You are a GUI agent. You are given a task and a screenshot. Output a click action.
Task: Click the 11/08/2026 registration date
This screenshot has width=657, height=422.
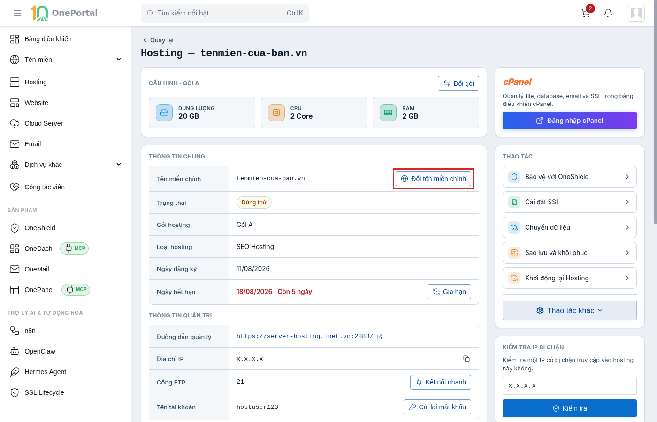[253, 269]
